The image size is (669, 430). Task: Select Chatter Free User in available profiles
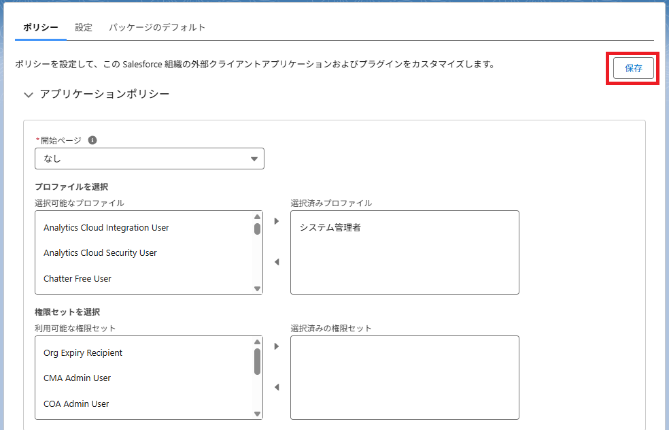[x=78, y=278]
